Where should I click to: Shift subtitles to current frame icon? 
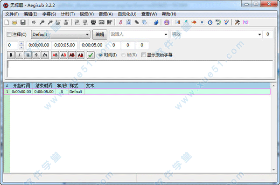point(110,22)
